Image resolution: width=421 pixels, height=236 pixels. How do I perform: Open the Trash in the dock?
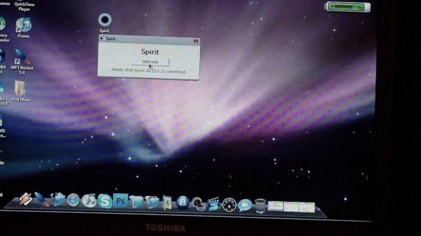[260, 206]
